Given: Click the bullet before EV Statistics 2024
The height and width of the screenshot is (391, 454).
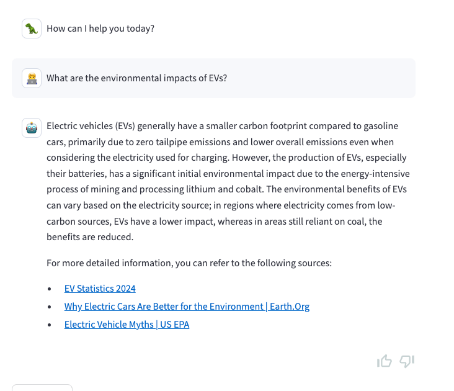Looking at the screenshot, I should coord(50,289).
